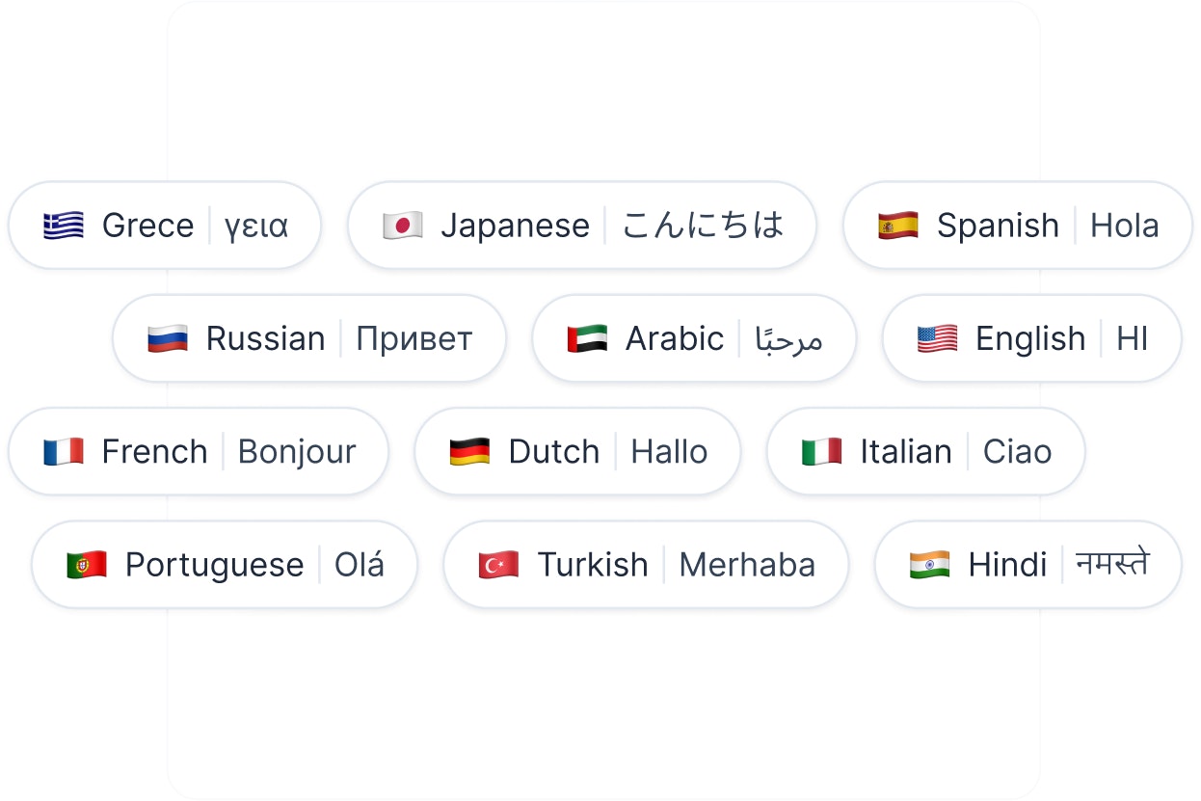Image resolution: width=1201 pixels, height=801 pixels.
Task: Click the Turkish flag icon
Action: click(499, 564)
